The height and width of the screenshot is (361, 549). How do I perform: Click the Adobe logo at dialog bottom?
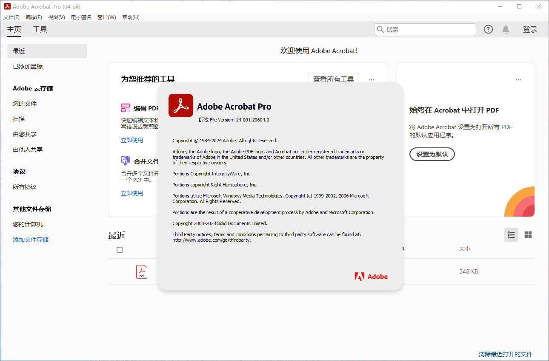pyautogui.click(x=370, y=276)
